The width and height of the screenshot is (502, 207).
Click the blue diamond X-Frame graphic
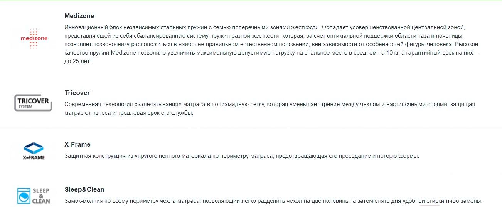pyautogui.click(x=34, y=147)
